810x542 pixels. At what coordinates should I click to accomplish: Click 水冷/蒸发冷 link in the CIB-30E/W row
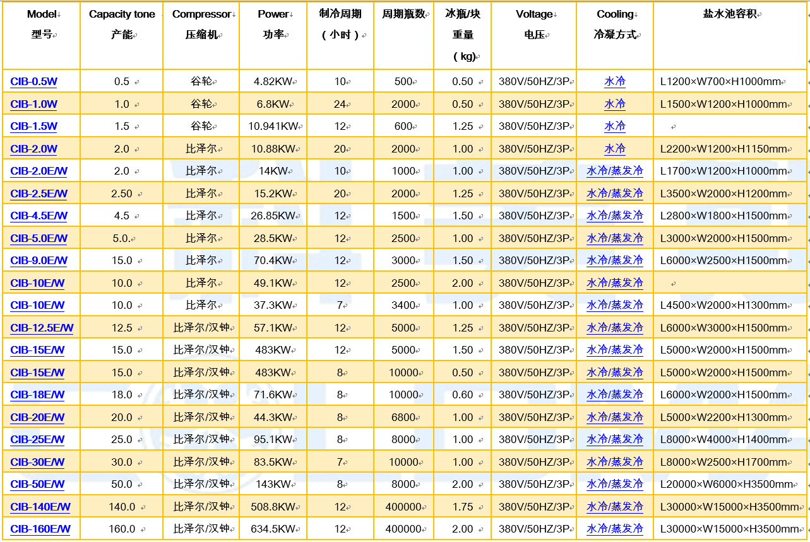[x=614, y=462]
